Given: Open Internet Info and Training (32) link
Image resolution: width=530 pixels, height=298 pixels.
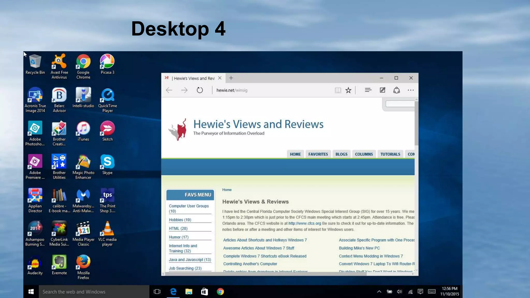Looking at the screenshot, I should 183,248.
